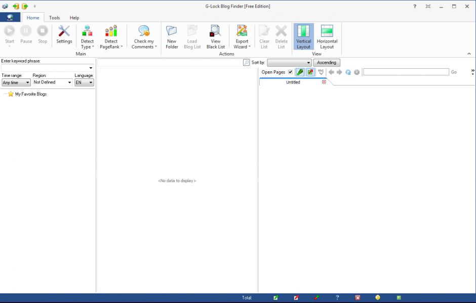Open the Sort by dropdown
Image resolution: width=476 pixels, height=303 pixels.
tap(289, 63)
